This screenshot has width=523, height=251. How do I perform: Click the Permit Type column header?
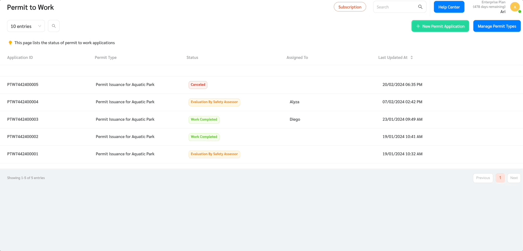(x=106, y=57)
